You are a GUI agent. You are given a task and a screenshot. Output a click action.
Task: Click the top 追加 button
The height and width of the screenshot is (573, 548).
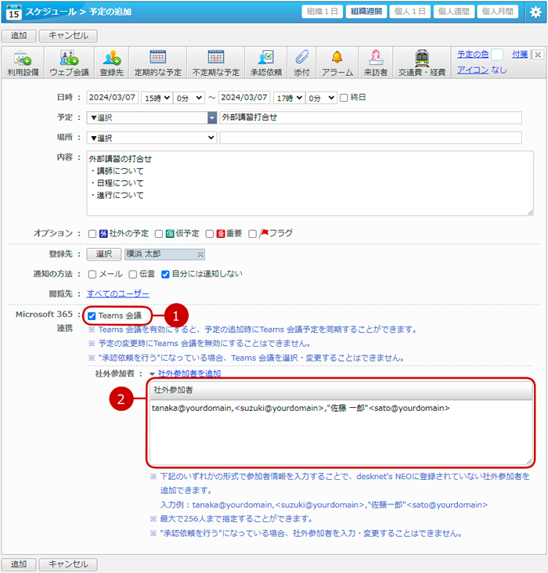[19, 36]
